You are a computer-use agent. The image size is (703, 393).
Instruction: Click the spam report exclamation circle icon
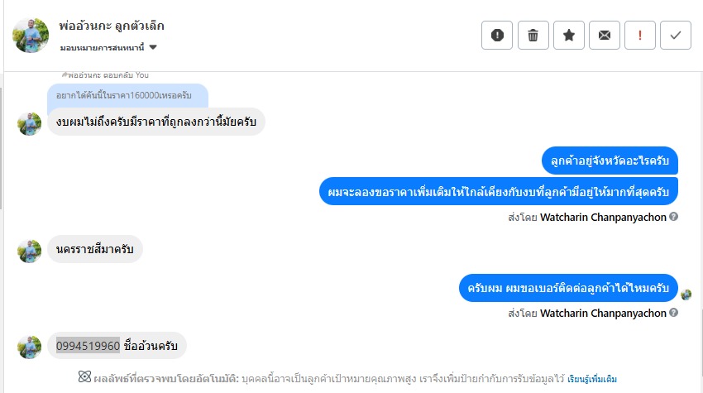click(x=497, y=35)
